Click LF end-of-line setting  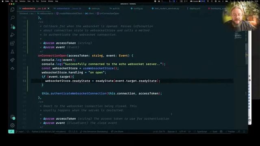[x=189, y=131]
